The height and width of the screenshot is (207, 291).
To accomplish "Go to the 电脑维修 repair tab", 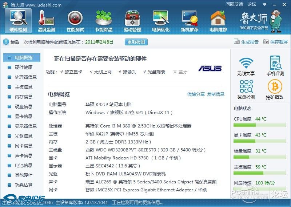I will (218, 20).
